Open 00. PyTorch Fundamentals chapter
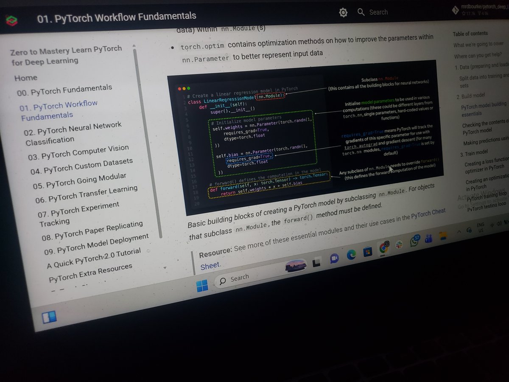509x382 pixels. (x=64, y=90)
